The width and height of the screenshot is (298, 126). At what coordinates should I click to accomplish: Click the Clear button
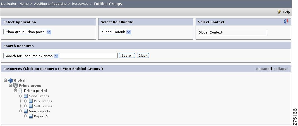pos(143,56)
